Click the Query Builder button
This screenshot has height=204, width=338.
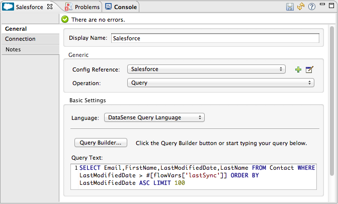[101, 143]
